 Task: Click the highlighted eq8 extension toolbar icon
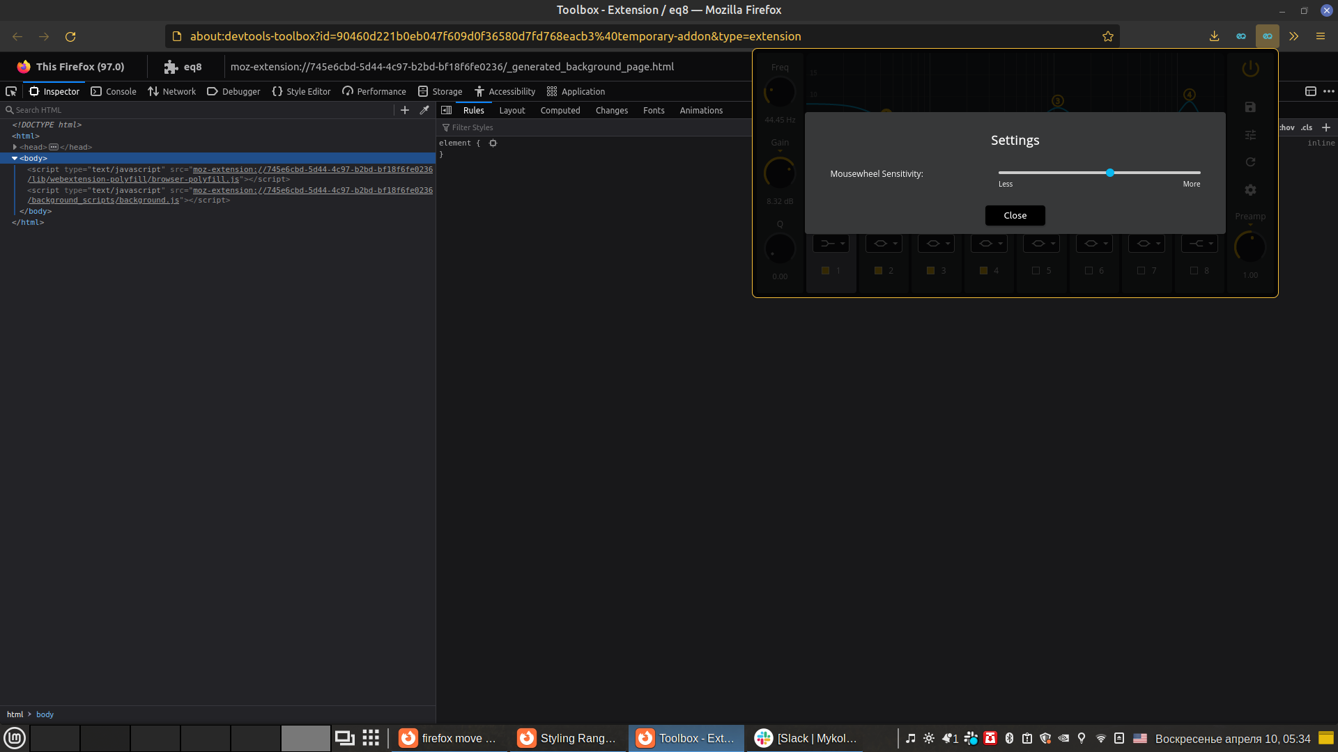pos(1267,36)
